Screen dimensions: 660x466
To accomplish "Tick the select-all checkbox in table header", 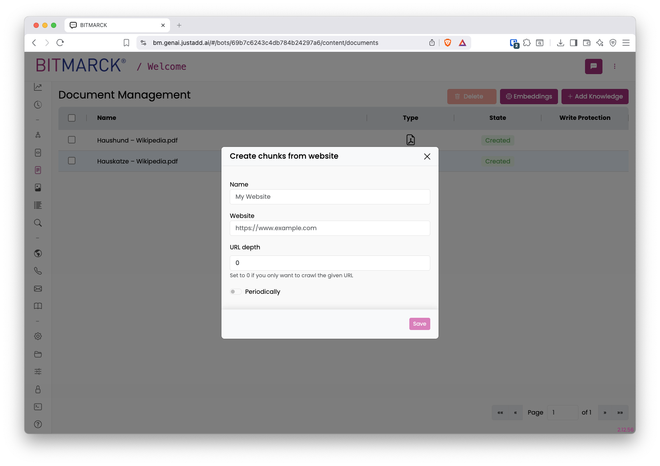I will 72,118.
